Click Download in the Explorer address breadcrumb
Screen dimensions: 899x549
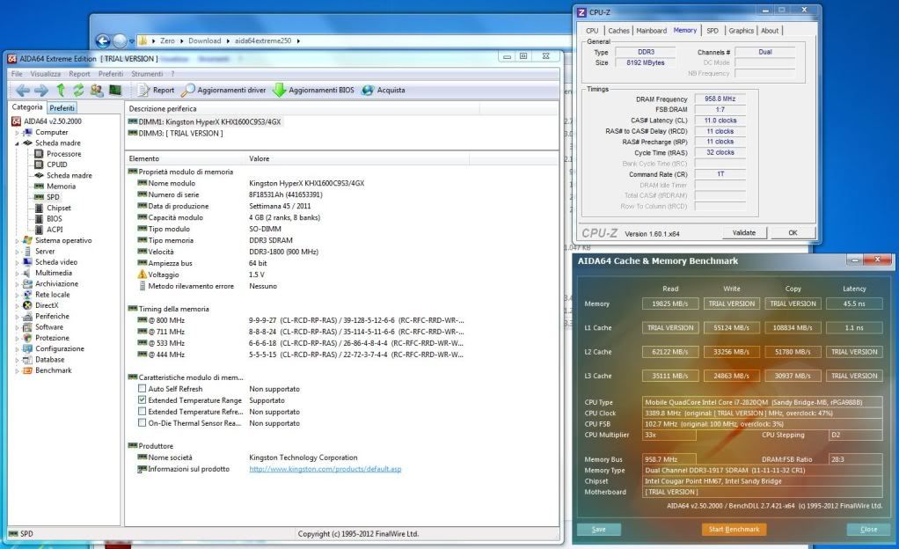pos(205,40)
